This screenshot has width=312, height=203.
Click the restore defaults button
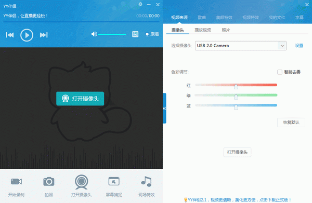point(291,123)
